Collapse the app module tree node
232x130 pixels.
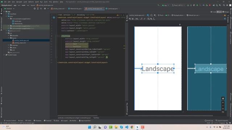point(4,12)
